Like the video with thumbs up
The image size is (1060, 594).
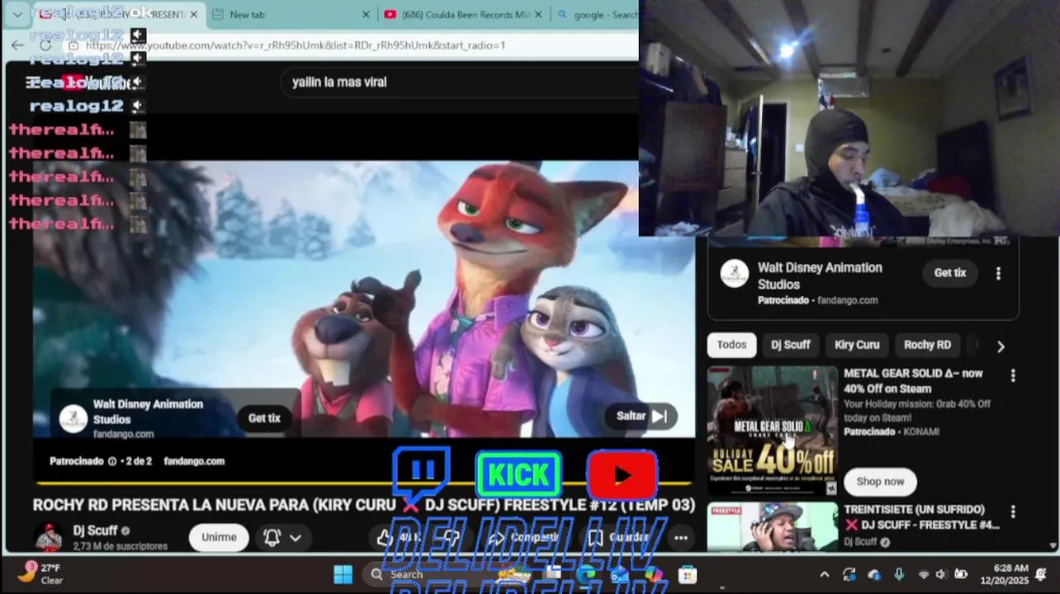(x=399, y=538)
